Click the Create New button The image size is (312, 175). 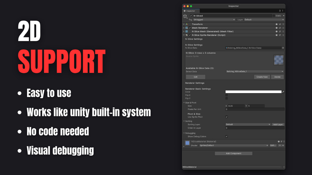(262, 77)
